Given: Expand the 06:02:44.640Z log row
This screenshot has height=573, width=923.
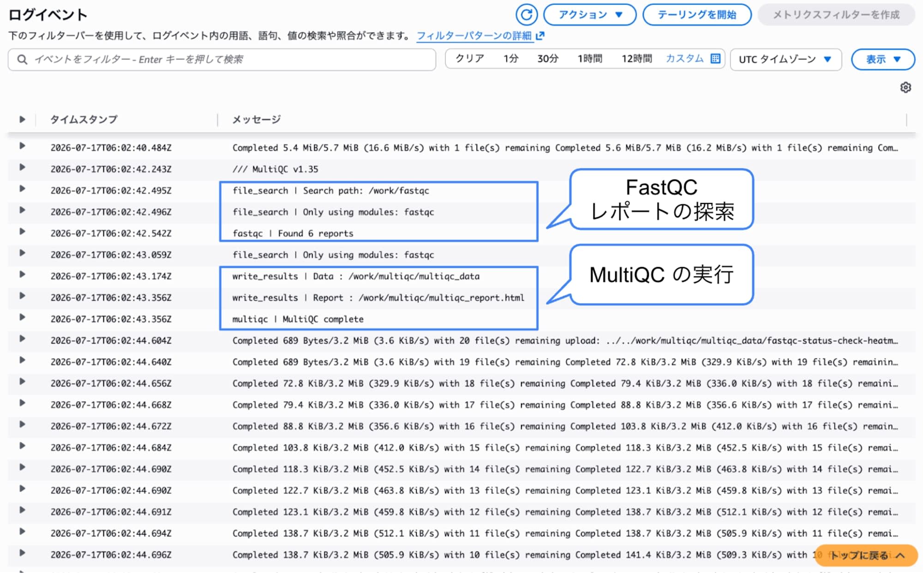Looking at the screenshot, I should tap(22, 360).
